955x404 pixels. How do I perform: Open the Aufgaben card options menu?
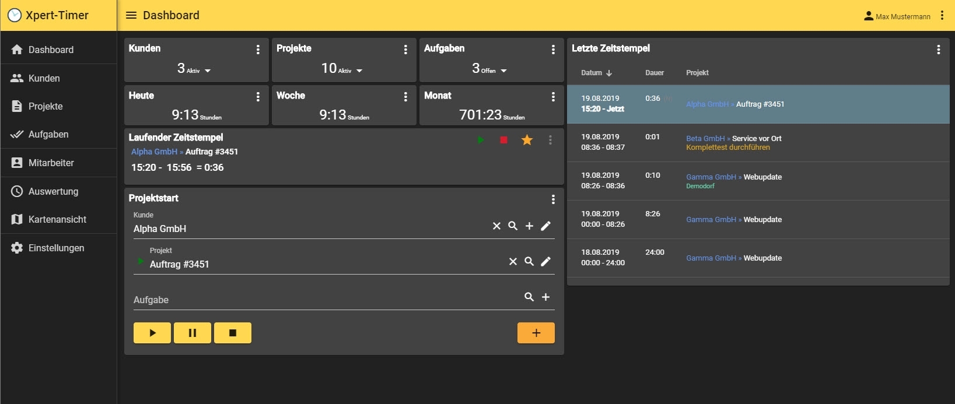tap(553, 50)
